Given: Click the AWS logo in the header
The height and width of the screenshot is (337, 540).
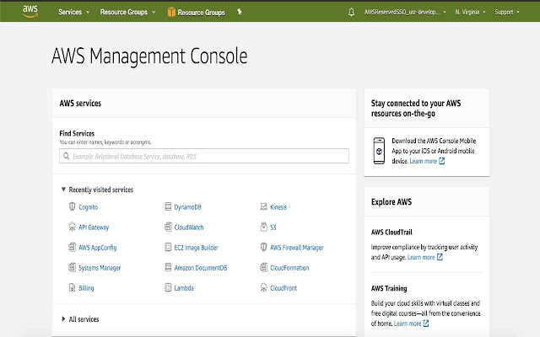Looking at the screenshot, I should pyautogui.click(x=30, y=11).
